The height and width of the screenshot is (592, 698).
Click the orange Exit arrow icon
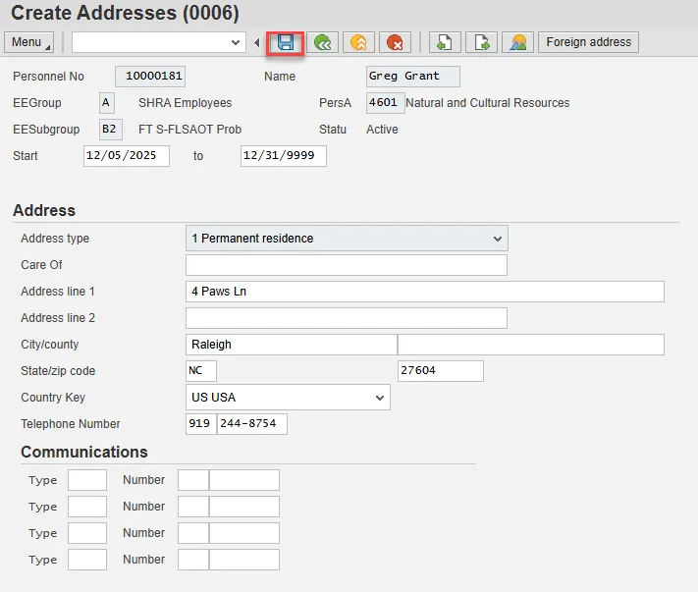pyautogui.click(x=358, y=42)
